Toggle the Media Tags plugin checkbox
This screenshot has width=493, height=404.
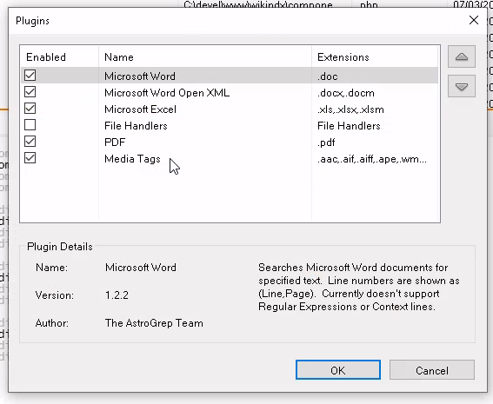pos(30,158)
